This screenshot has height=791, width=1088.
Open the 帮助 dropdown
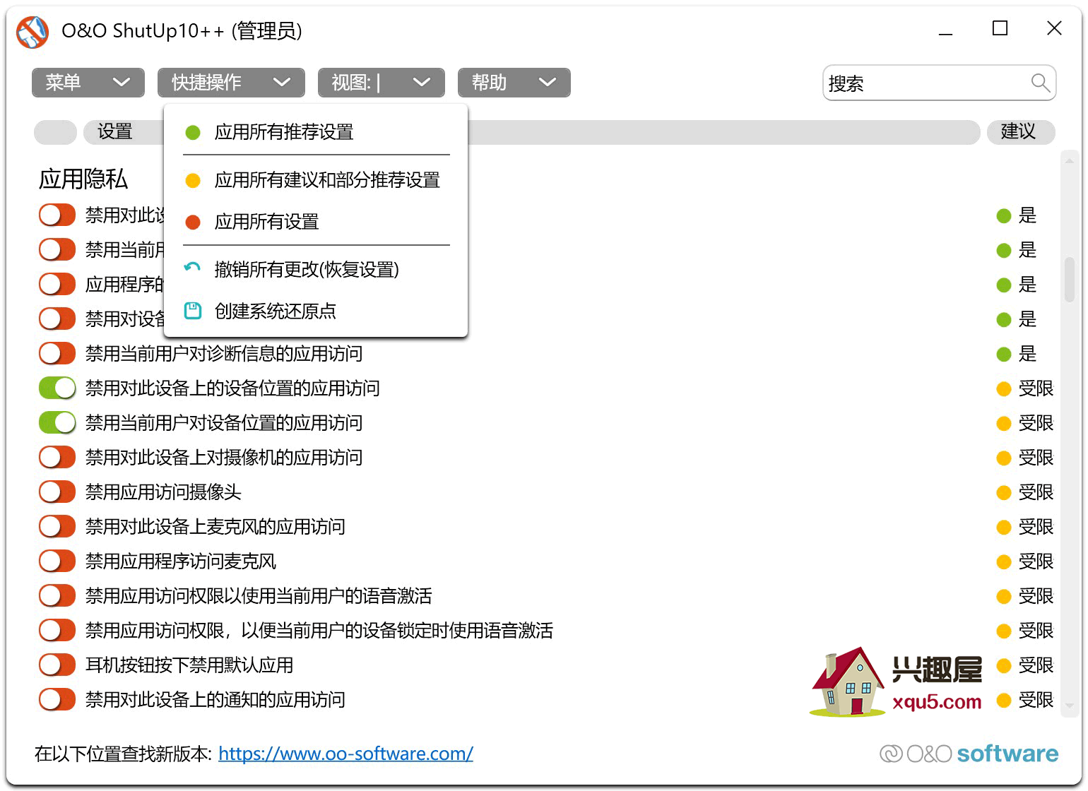[514, 83]
